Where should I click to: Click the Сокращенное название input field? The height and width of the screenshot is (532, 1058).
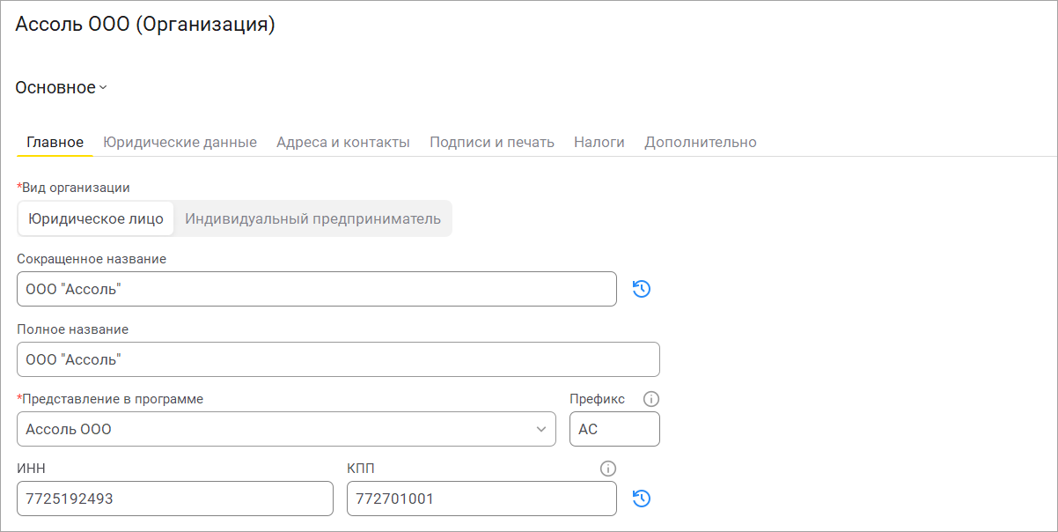coord(317,289)
